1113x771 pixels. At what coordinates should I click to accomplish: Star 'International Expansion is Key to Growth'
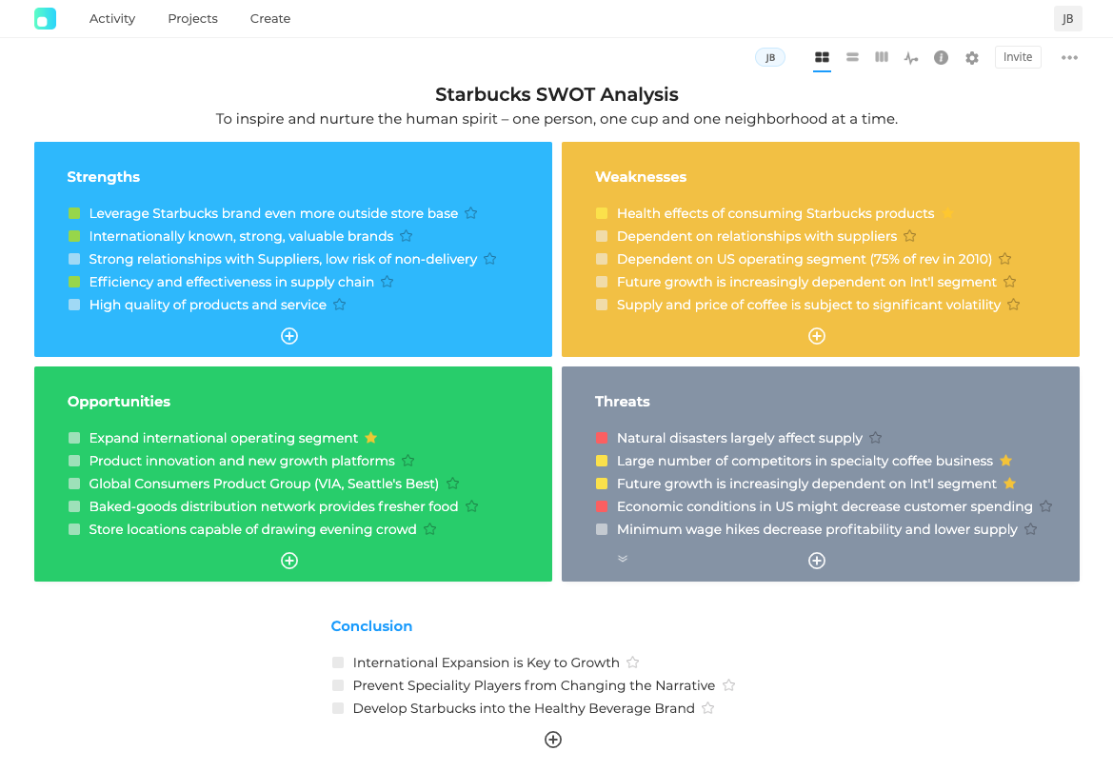(632, 662)
